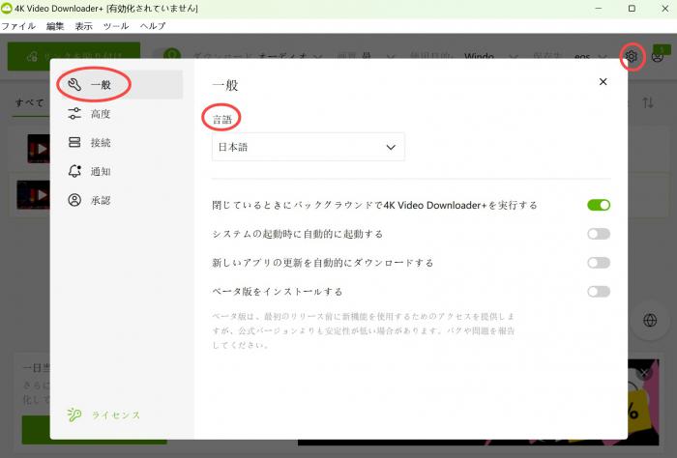This screenshot has height=458, width=677.
Task: Click the beta version description text
Action: pyautogui.click(x=363, y=330)
